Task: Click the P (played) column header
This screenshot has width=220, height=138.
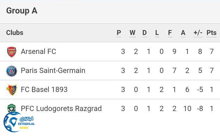Action: (x=119, y=33)
